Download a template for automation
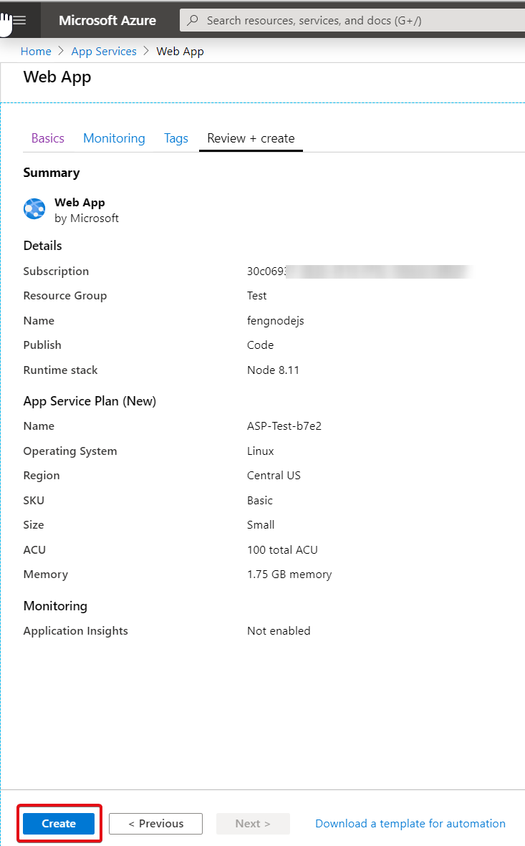This screenshot has width=525, height=846. [410, 823]
